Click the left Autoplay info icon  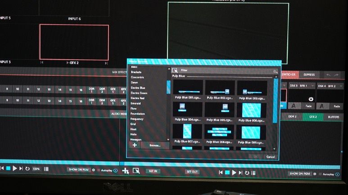click(115, 170)
